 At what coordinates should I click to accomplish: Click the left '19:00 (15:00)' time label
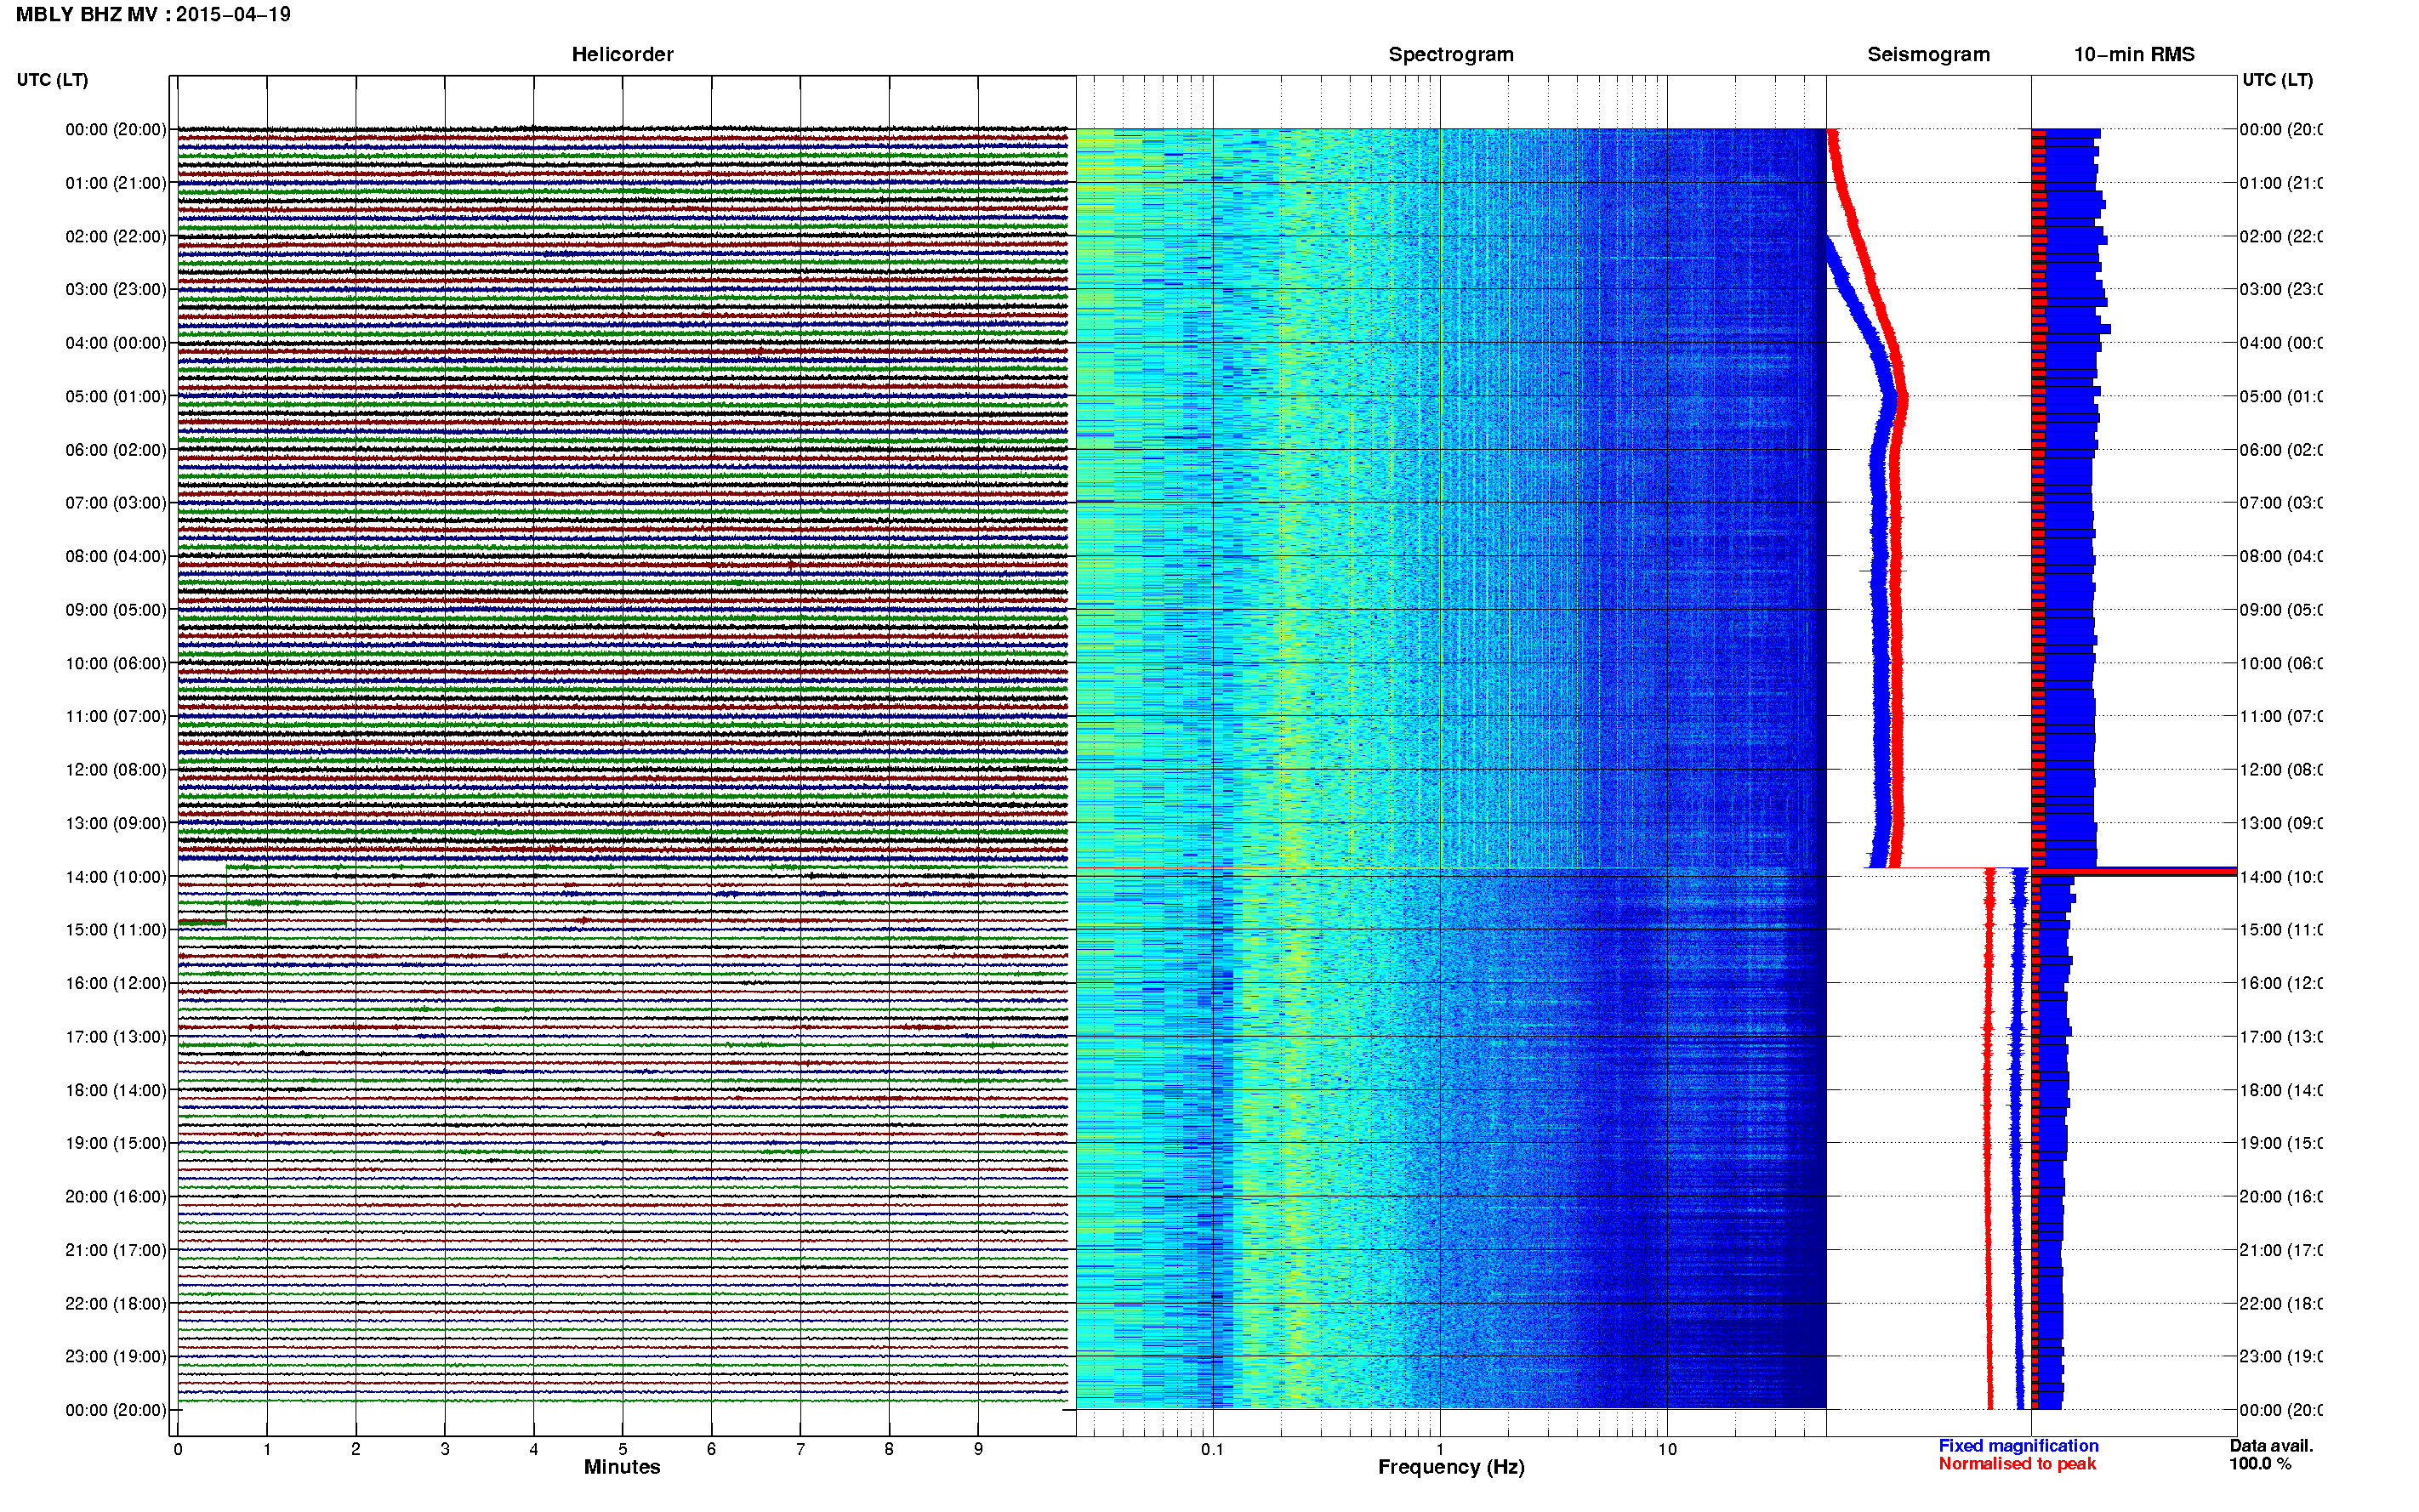[116, 1143]
